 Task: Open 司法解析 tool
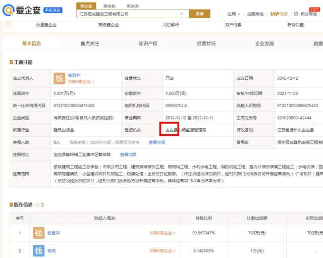click(171, 25)
